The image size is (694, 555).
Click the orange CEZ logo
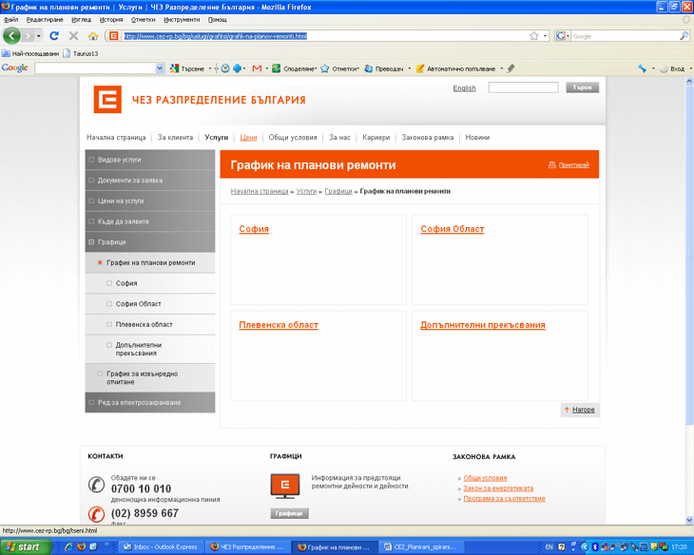107,100
